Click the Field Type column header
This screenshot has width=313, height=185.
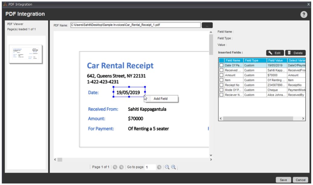[255, 60]
